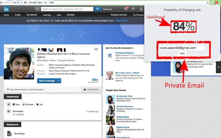The image size is (221, 138).
Task: Open the Interests menu
Action: 70,15
